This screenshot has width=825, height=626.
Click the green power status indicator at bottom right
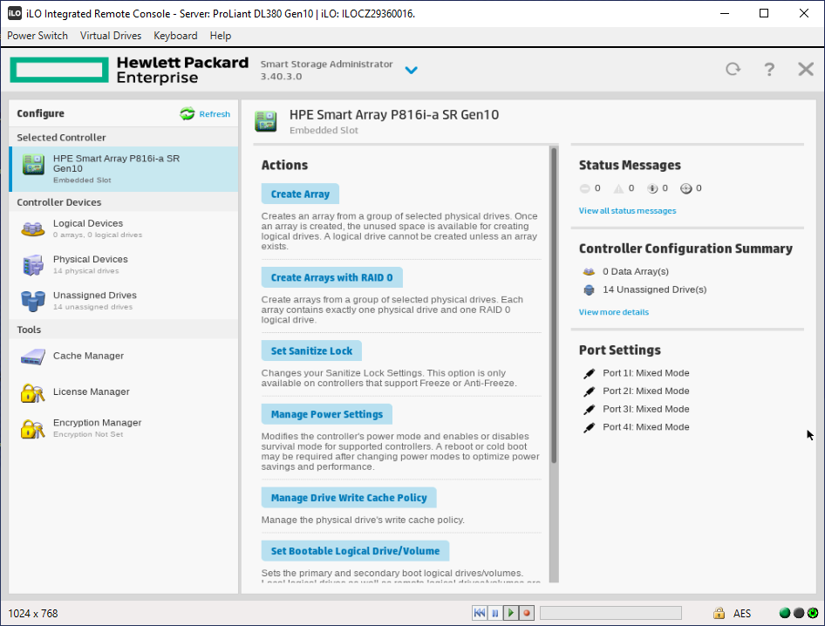(813, 613)
